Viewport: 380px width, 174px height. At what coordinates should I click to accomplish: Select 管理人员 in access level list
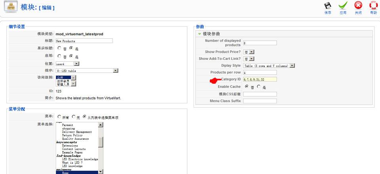pos(63,84)
